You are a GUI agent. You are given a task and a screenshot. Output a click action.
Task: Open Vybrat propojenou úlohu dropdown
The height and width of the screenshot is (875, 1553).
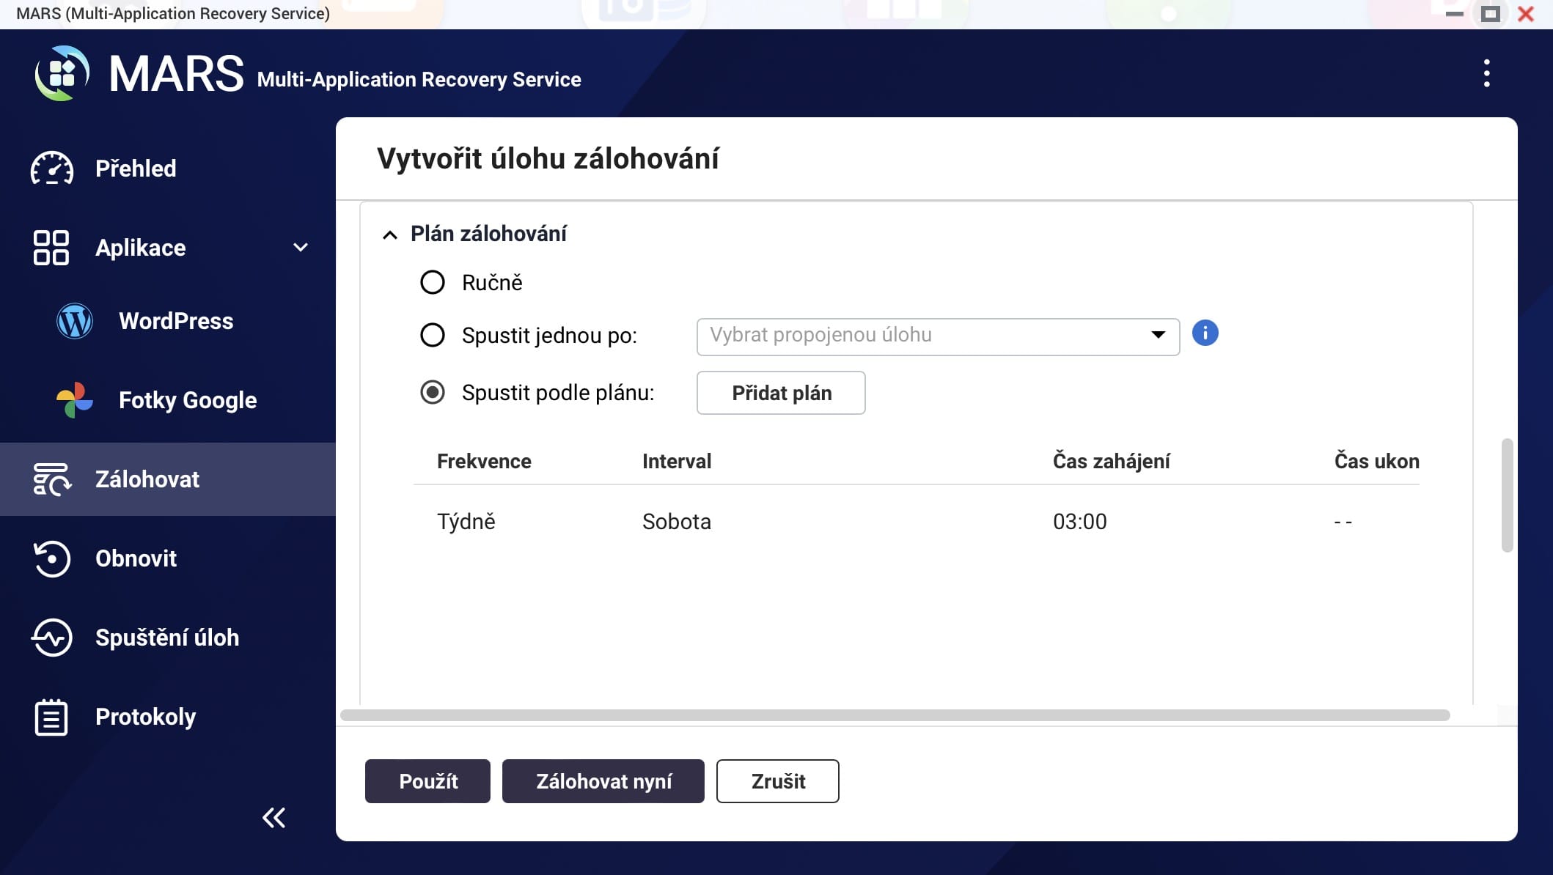[x=937, y=336]
